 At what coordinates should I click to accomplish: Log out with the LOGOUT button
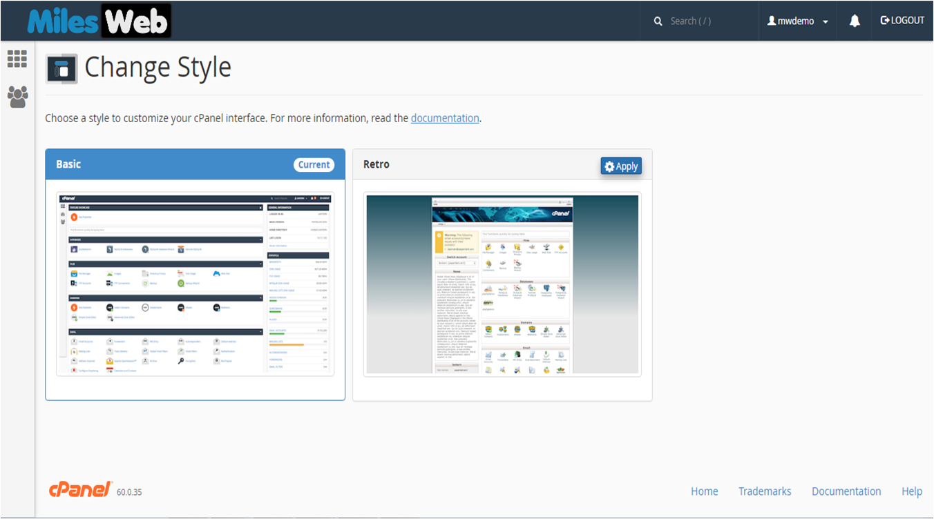tap(902, 21)
